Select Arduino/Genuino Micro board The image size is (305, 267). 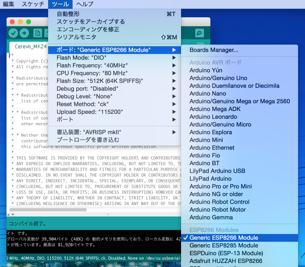pos(239,124)
